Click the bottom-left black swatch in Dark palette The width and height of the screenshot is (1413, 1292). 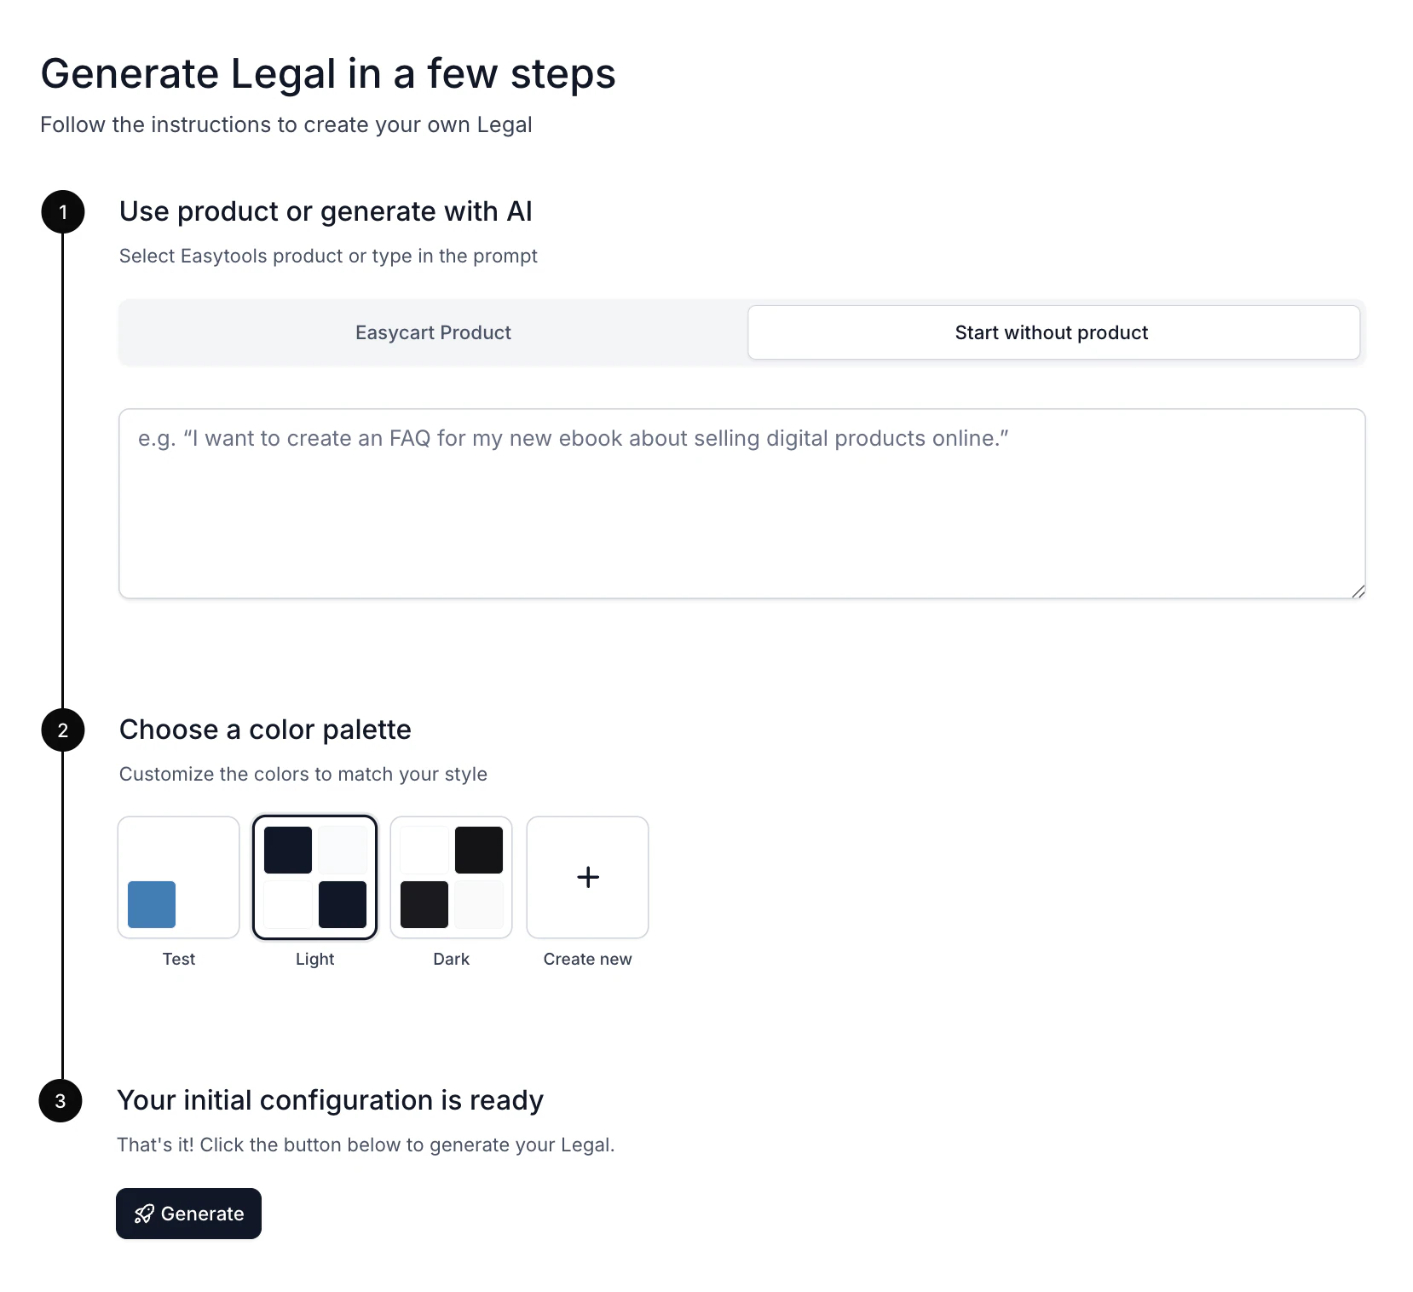point(424,904)
